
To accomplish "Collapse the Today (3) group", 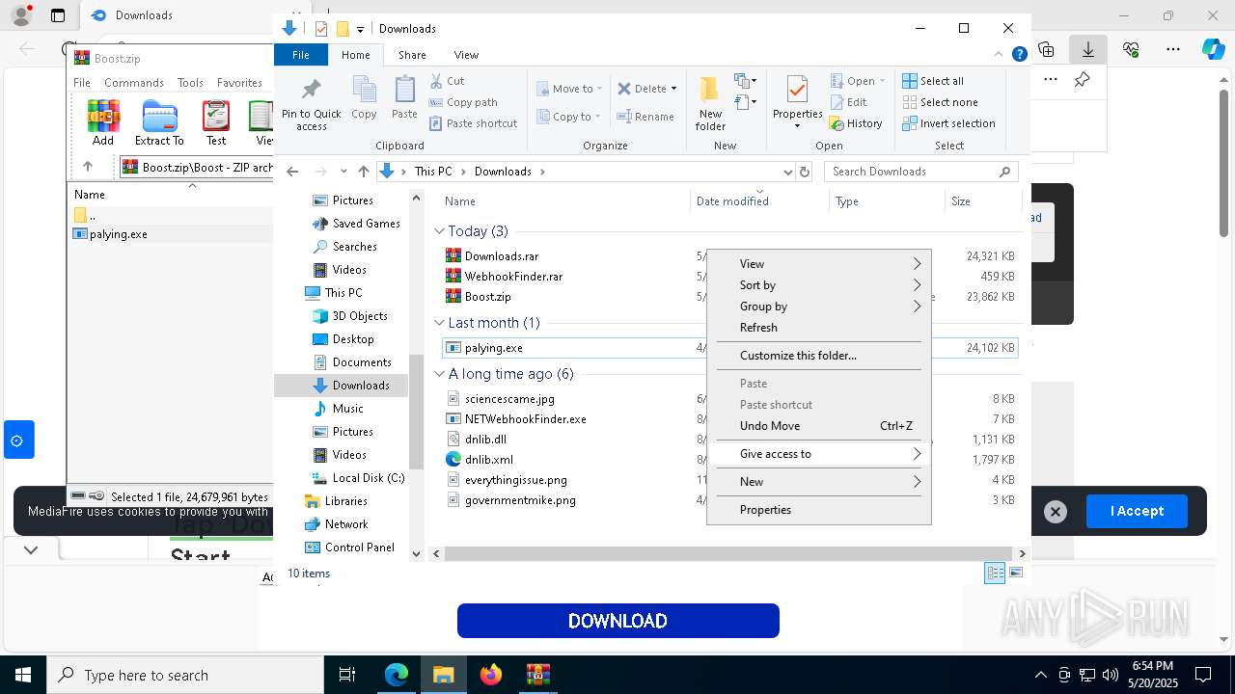I will point(439,231).
